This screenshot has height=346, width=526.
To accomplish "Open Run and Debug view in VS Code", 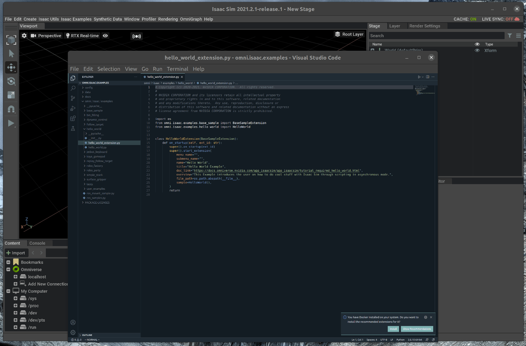I will pos(73,108).
